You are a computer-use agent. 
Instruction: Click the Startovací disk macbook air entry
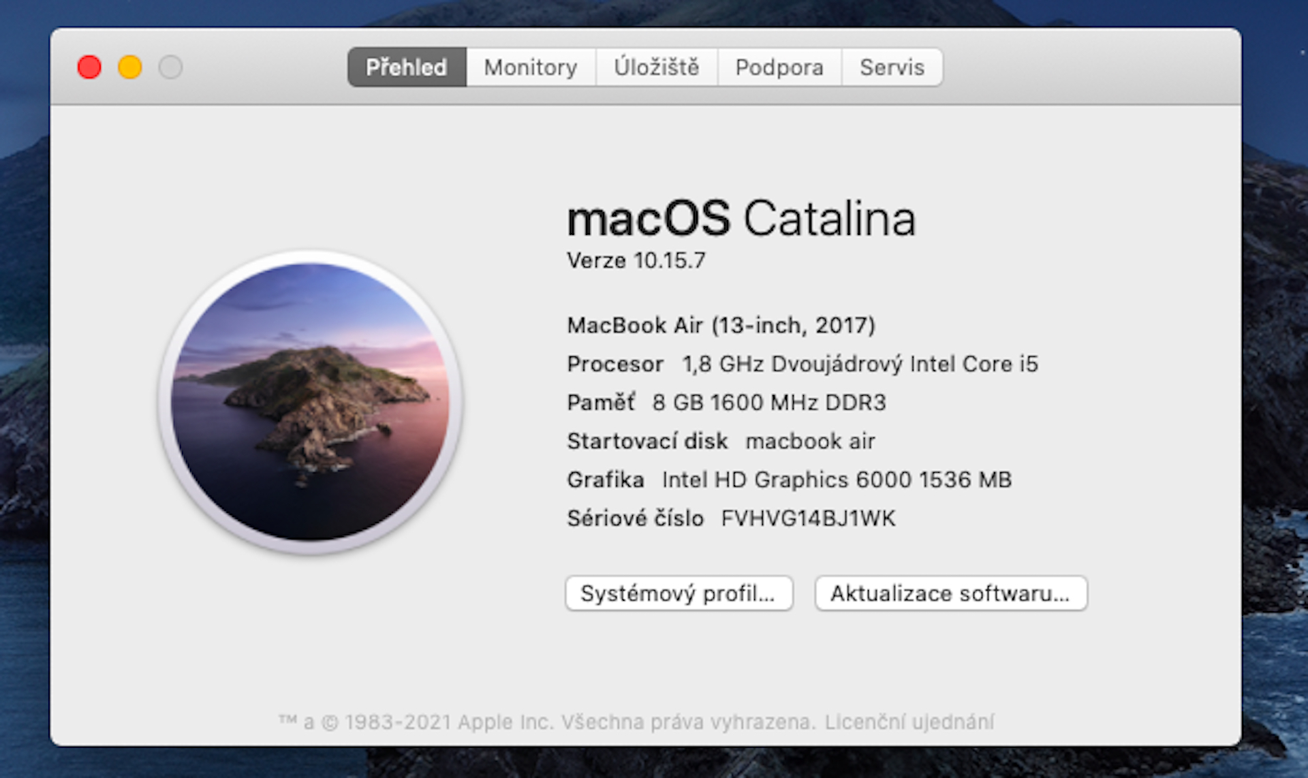click(721, 441)
